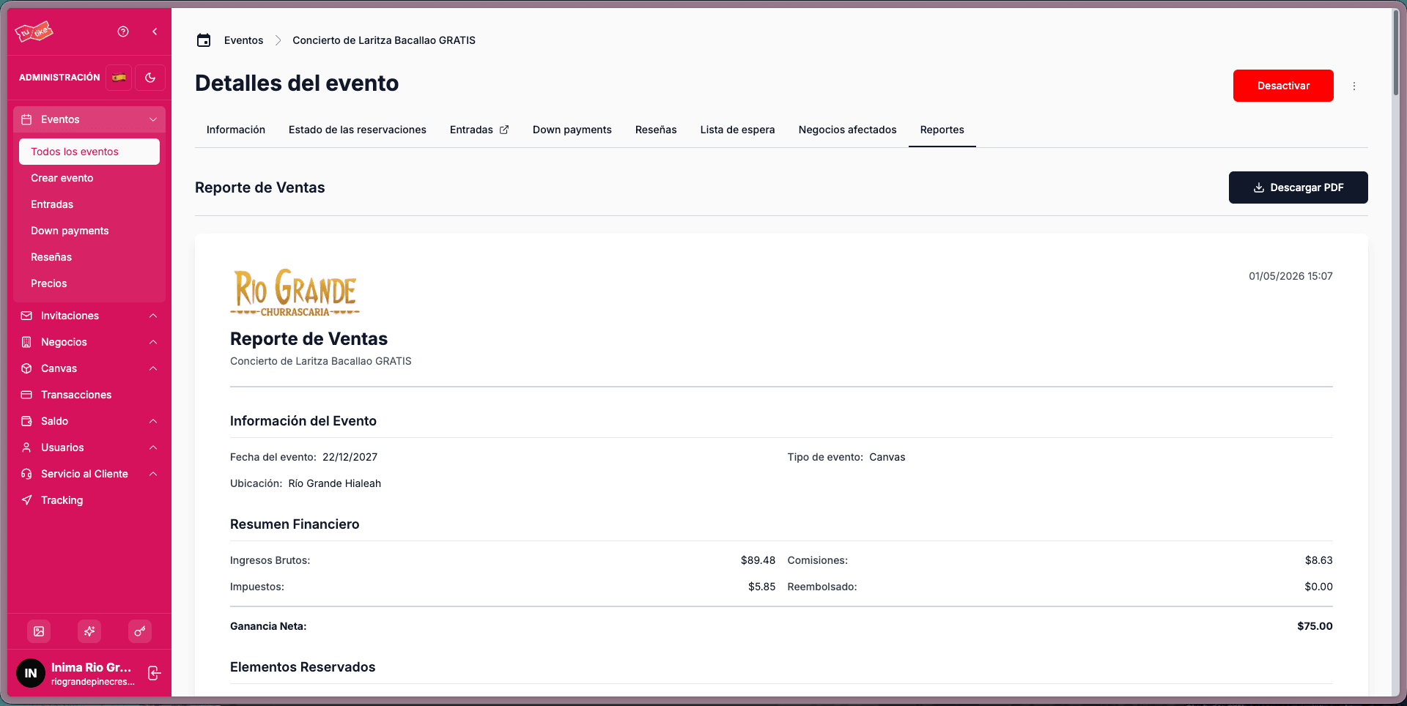Click the report timestamp 01/05/2026 15:07

(1290, 276)
